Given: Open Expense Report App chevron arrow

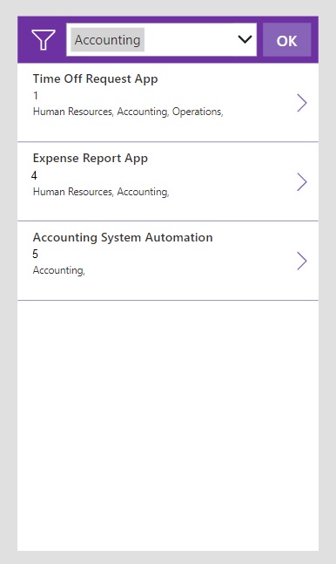Looking at the screenshot, I should pyautogui.click(x=302, y=182).
